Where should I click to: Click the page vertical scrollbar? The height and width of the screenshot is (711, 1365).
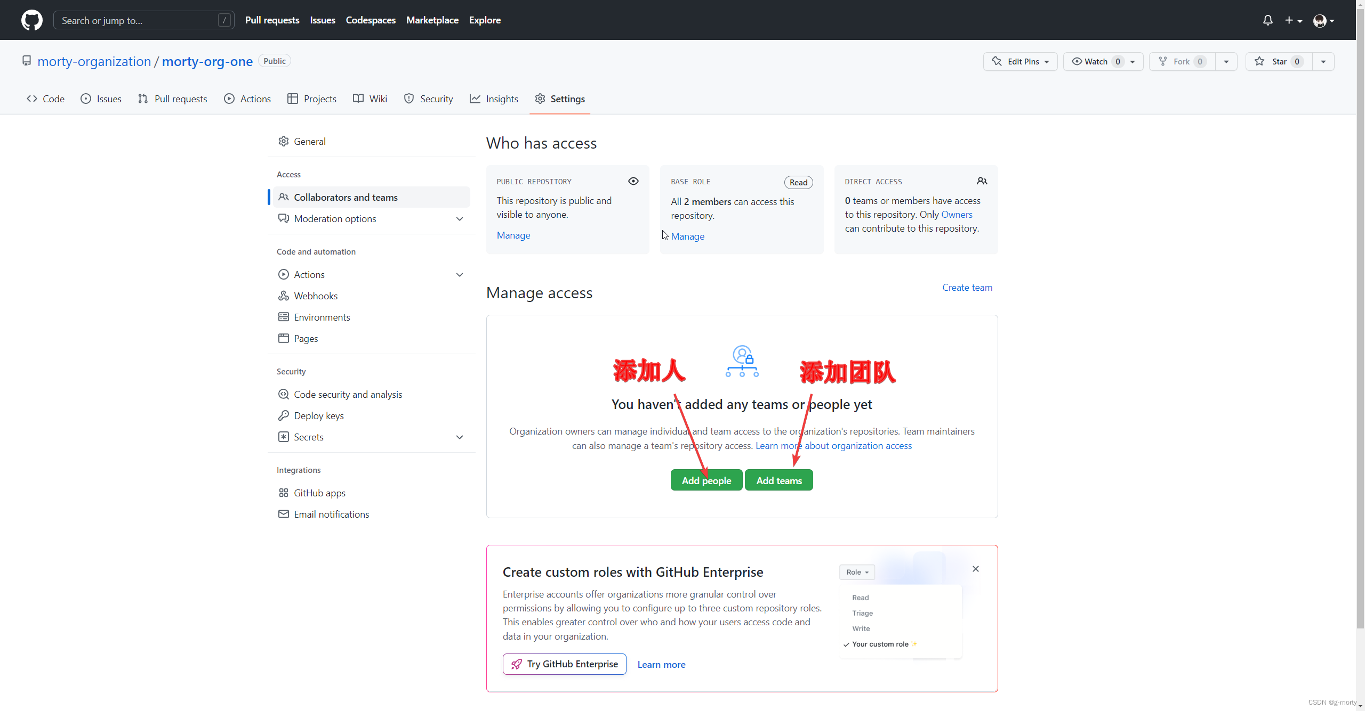[1360, 320]
